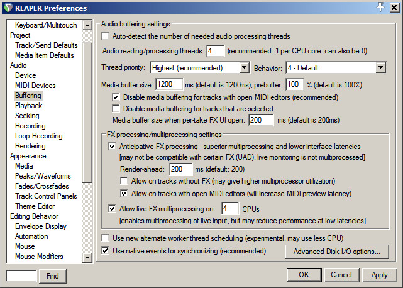Open Media Item Defaults page

pyautogui.click(x=45, y=55)
